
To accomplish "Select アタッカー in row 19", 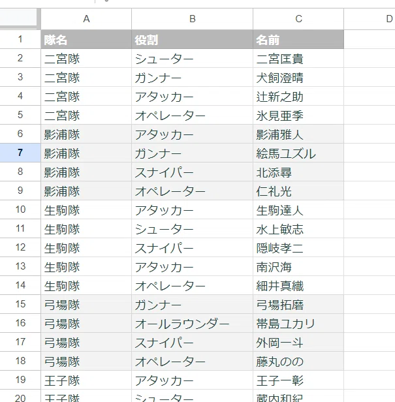I will tap(192, 380).
